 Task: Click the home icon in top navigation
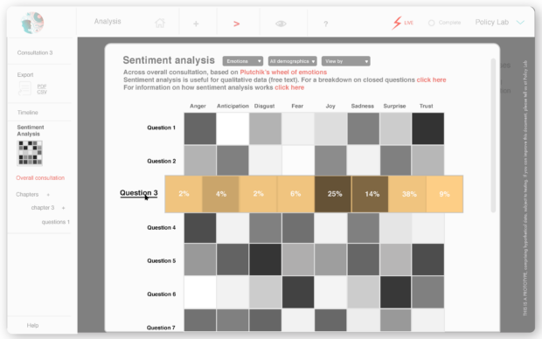pyautogui.click(x=160, y=23)
